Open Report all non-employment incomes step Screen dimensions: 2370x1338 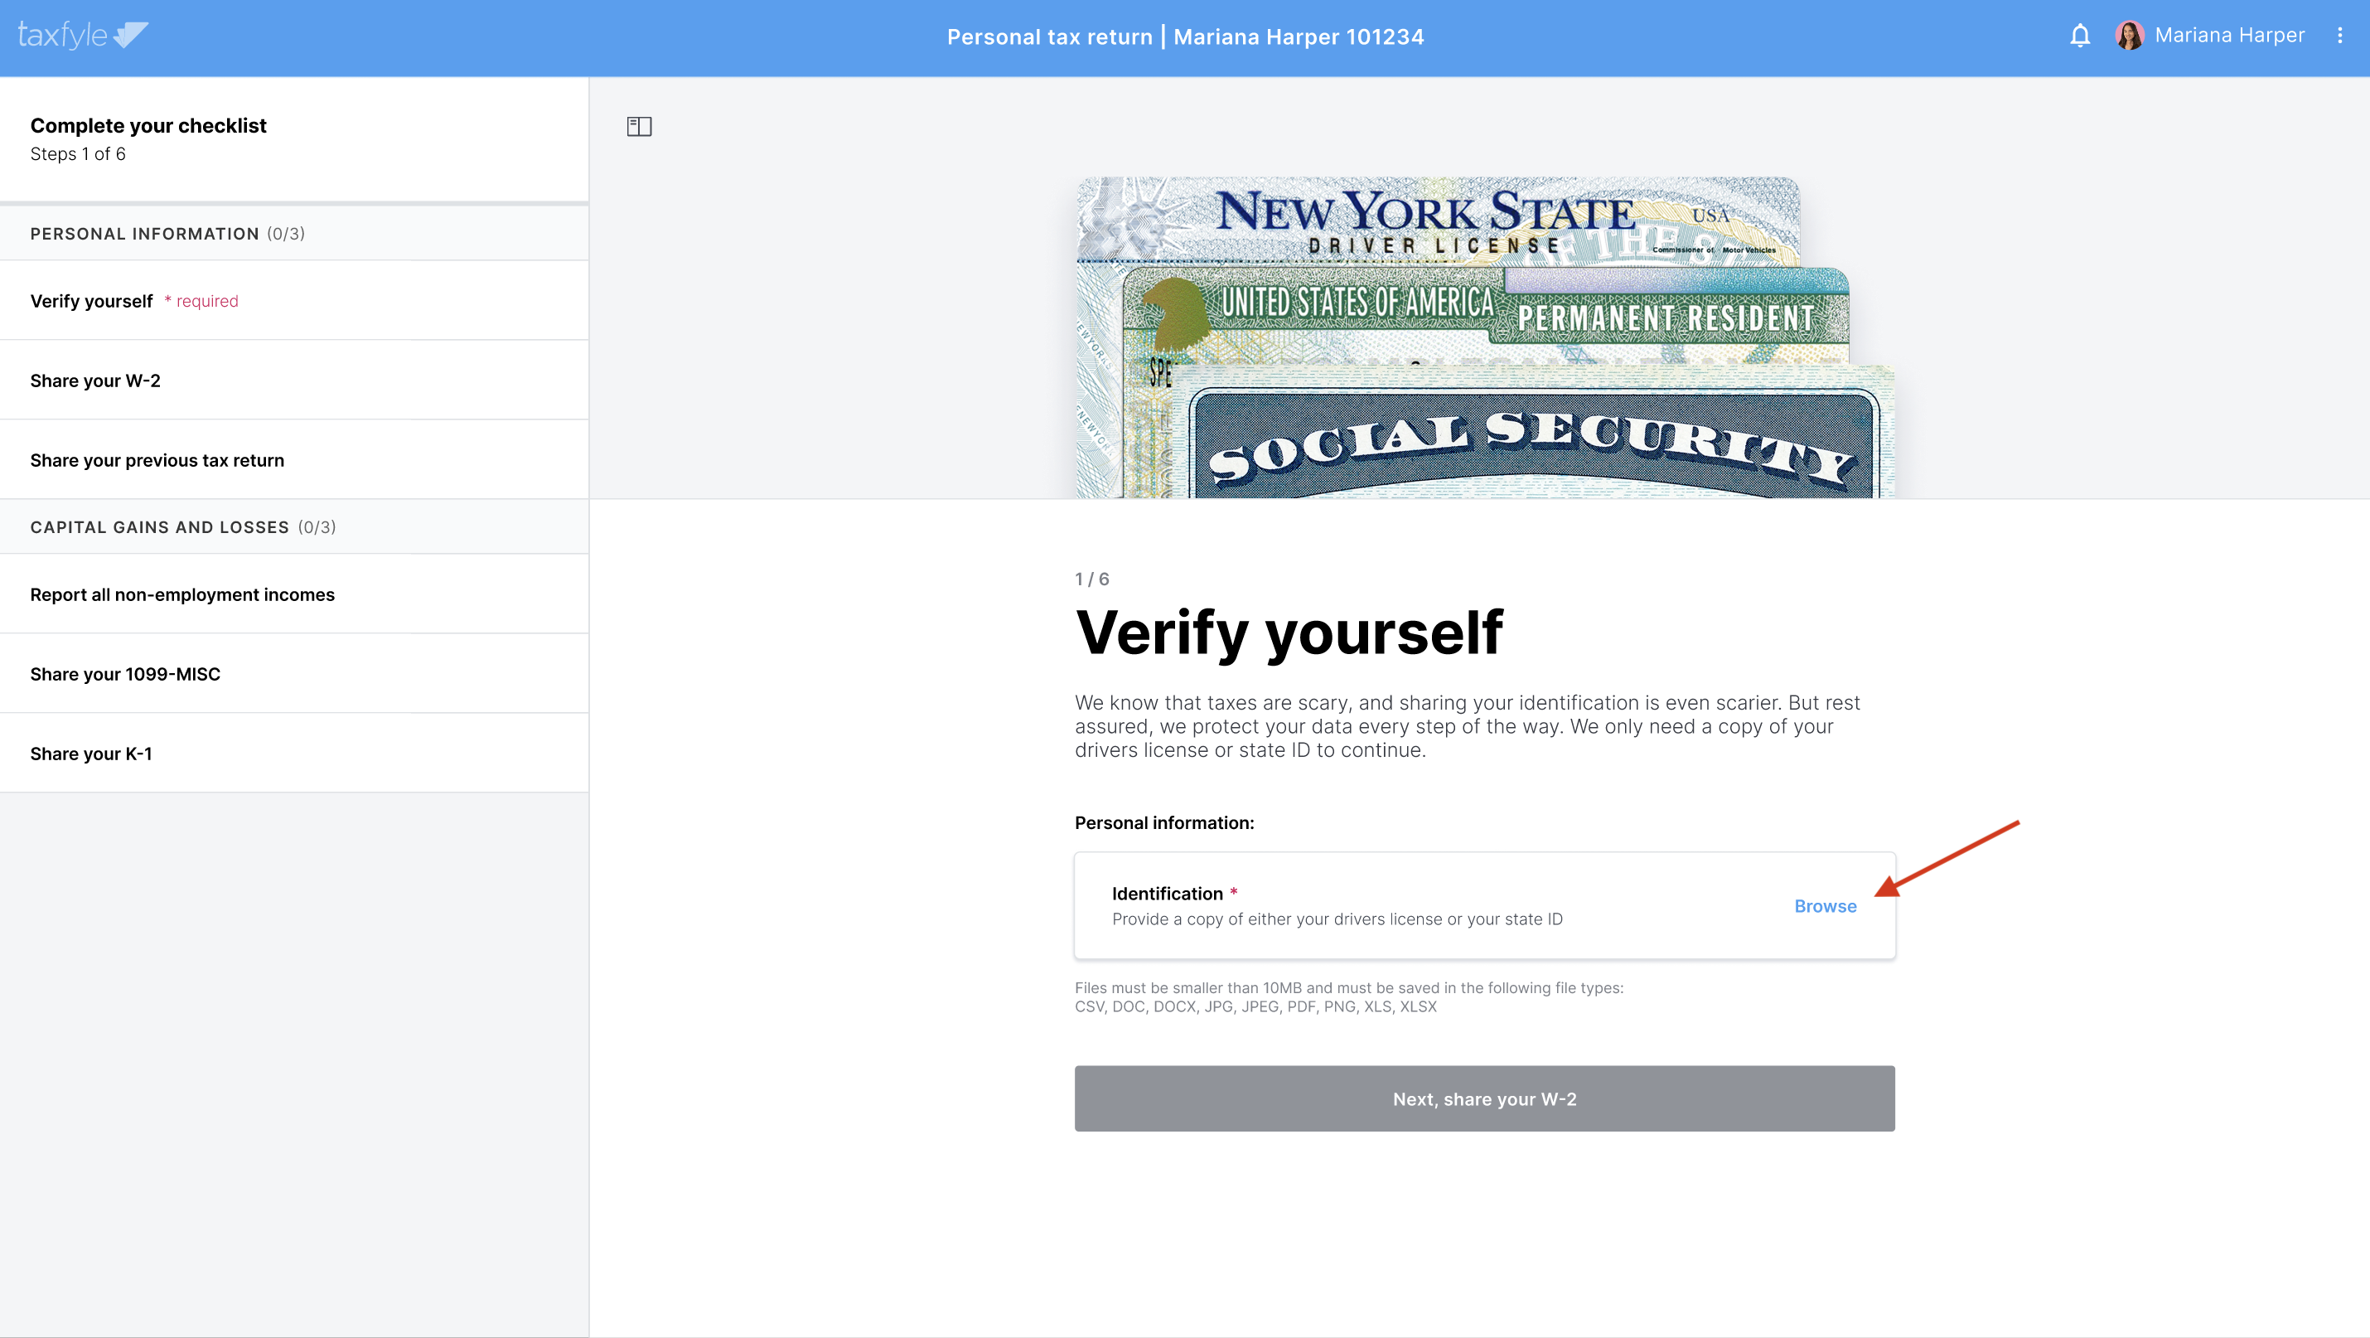[x=294, y=594]
